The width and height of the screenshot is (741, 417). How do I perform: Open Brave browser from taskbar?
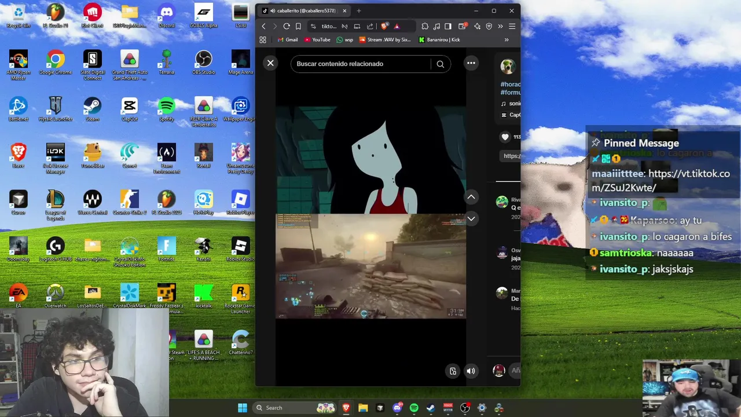pyautogui.click(x=346, y=408)
